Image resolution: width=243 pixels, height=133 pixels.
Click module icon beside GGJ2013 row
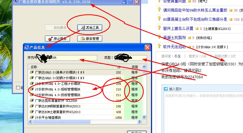[x=31, y=106]
